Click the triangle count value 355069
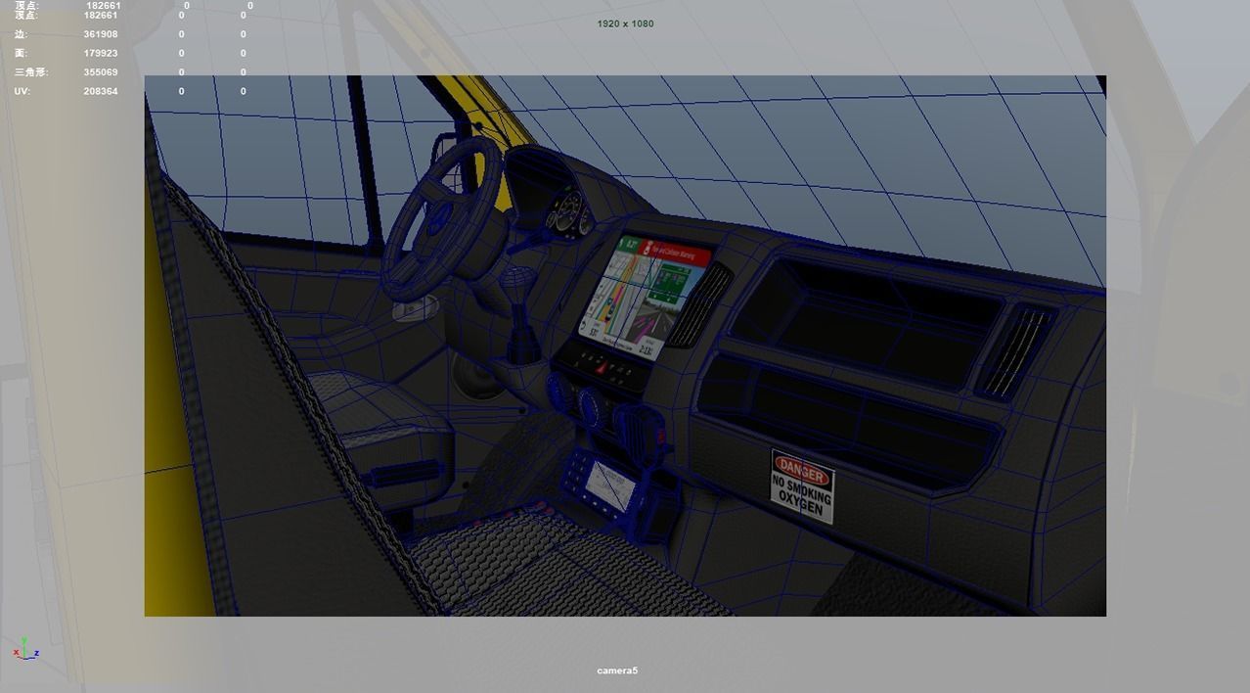1250x693 pixels. pyautogui.click(x=101, y=72)
